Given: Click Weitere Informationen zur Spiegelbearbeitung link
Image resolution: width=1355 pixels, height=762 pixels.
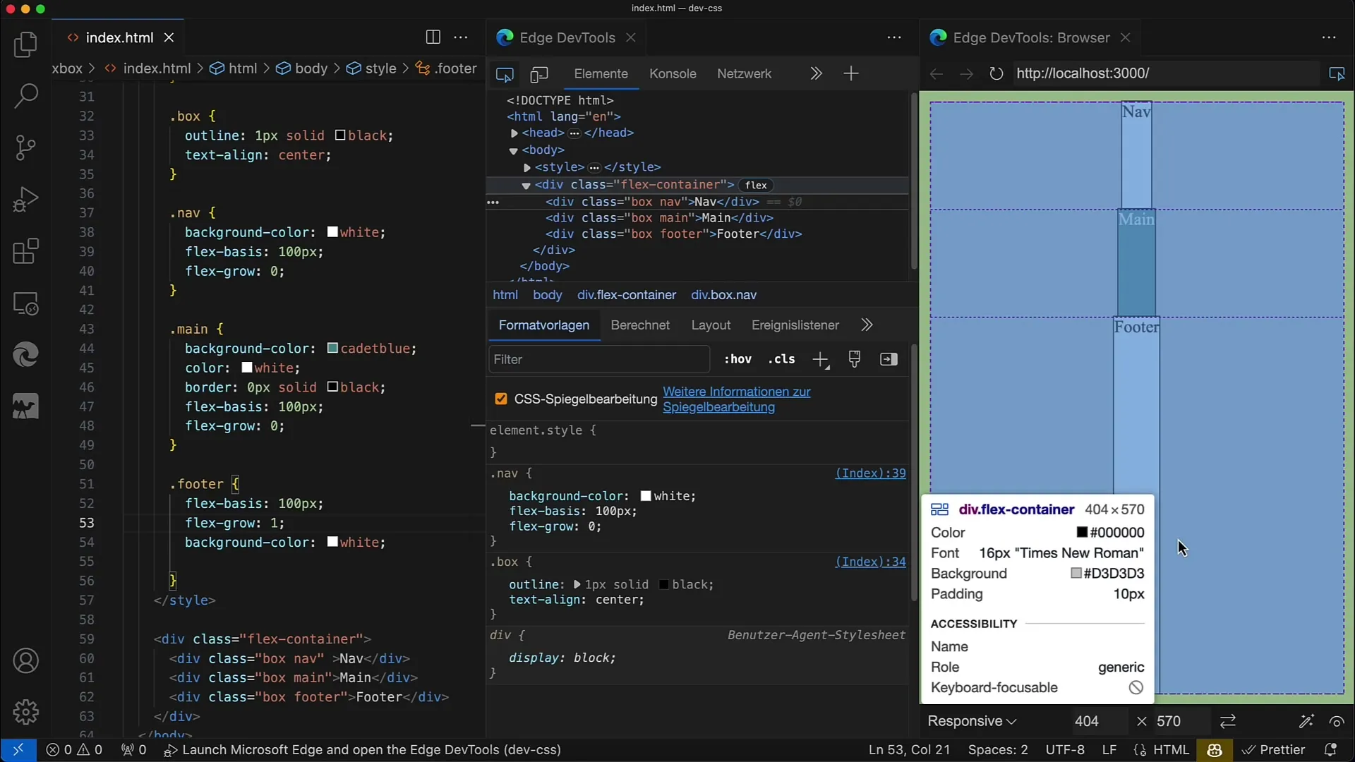Looking at the screenshot, I should tap(736, 398).
